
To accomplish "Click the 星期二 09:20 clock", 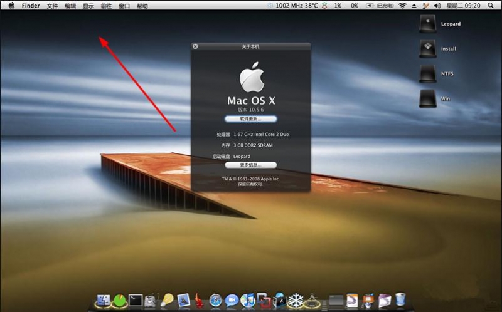I will click(463, 6).
